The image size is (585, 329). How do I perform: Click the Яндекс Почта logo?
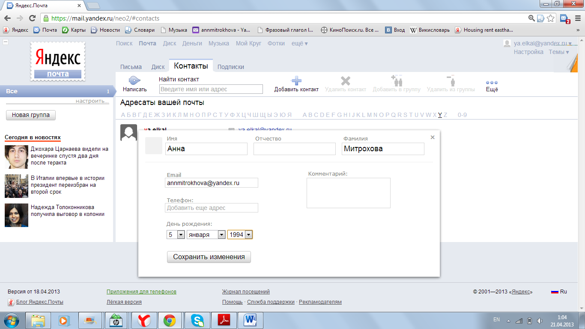[58, 61]
